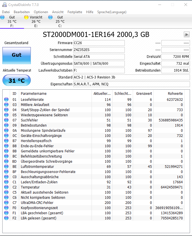Click the blue status orb for drive C:
The image size is (192, 236).
pyautogui.click(x=50, y=17)
